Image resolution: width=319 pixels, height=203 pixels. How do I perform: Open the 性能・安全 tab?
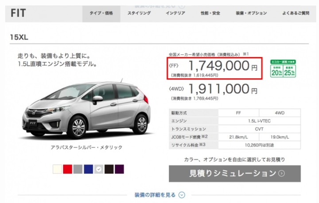click(x=210, y=13)
